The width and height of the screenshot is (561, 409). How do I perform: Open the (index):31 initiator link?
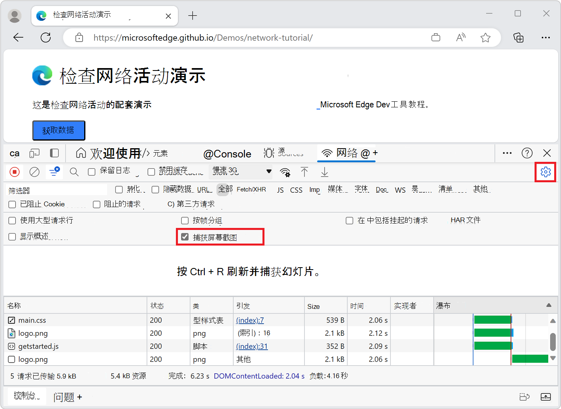coord(252,346)
